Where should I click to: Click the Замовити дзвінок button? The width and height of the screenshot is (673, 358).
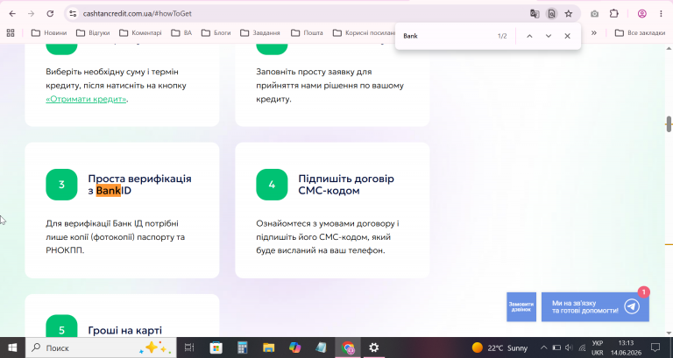click(x=521, y=307)
